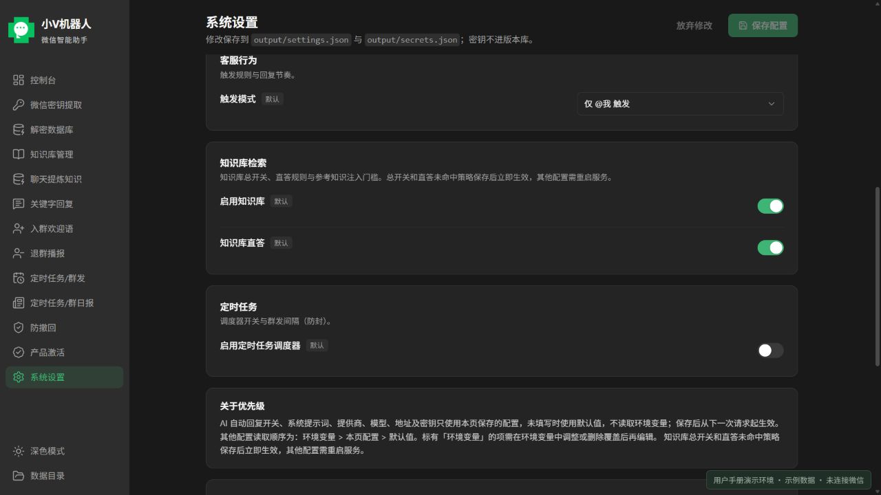Click the page vertical scrollbar thumb

(x=877, y=276)
